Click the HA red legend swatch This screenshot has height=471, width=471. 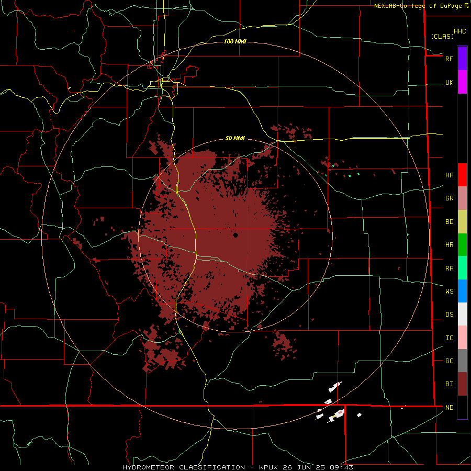pyautogui.click(x=462, y=175)
